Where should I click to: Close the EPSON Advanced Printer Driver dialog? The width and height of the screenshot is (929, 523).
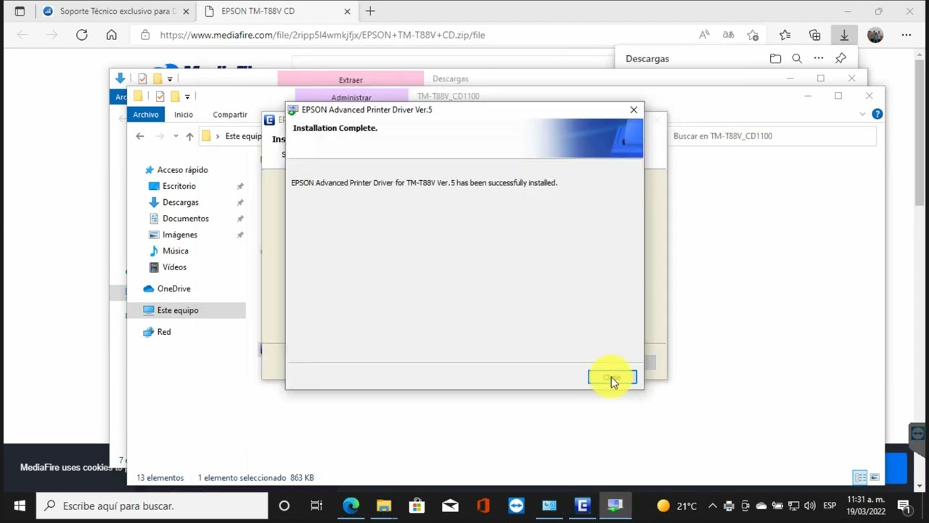click(x=634, y=110)
